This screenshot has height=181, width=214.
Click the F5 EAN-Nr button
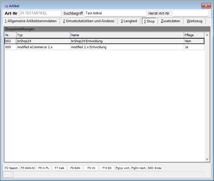pyautogui.click(x=28, y=168)
